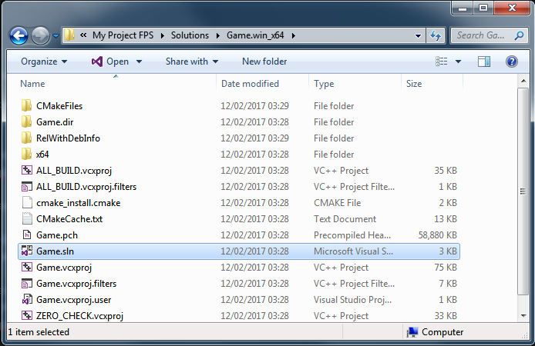Viewport: 535px width, 346px height.
Task: Select the x64 folder name
Action: tap(42, 154)
